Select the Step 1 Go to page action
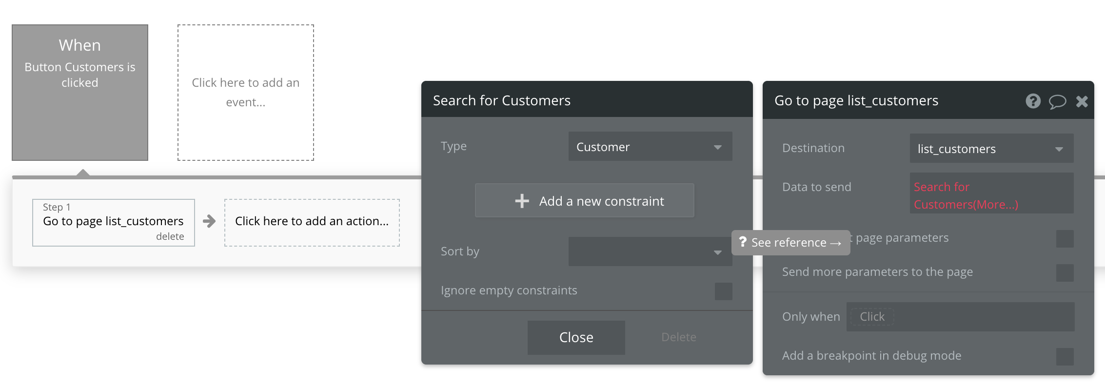 click(113, 221)
